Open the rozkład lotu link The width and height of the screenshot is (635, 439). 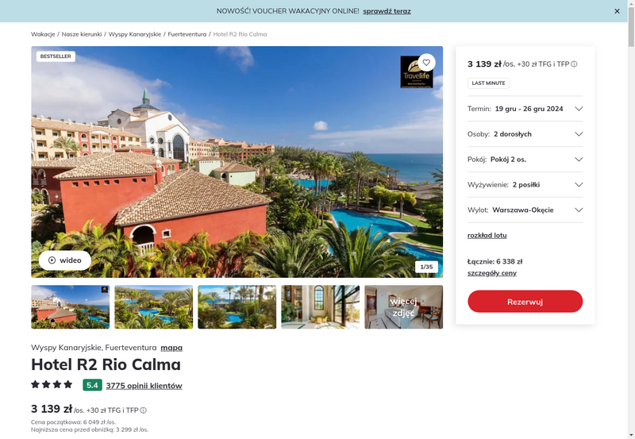click(x=487, y=235)
